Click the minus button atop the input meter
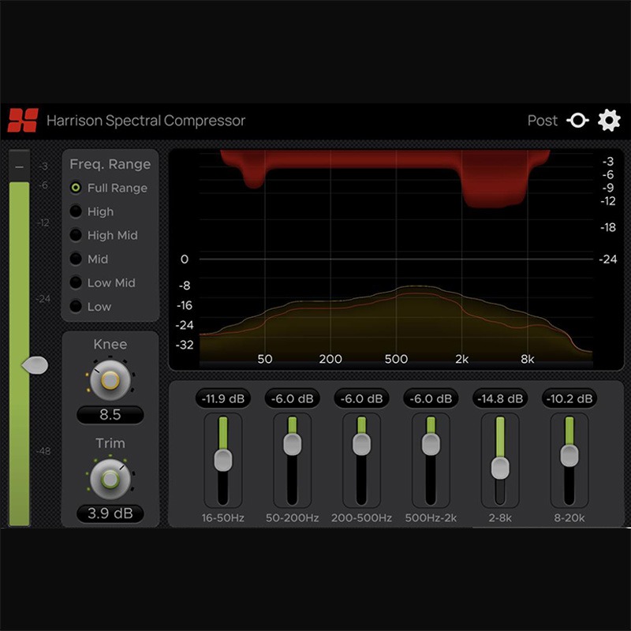The image size is (631, 631). 19,166
